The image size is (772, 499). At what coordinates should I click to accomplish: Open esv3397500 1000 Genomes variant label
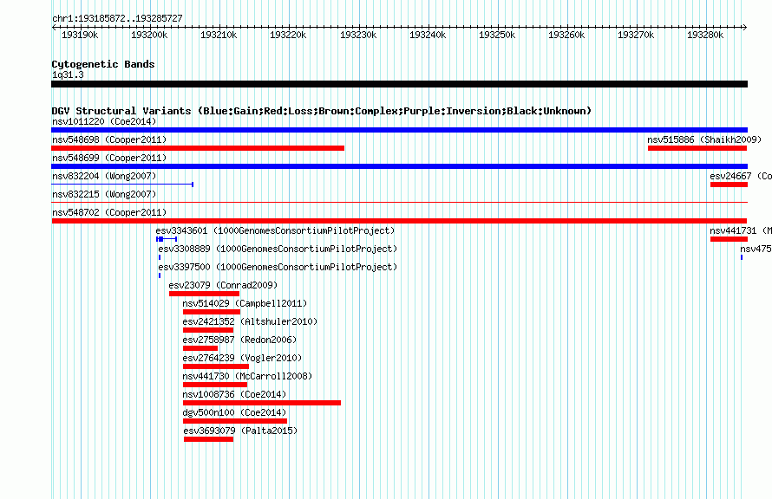click(x=278, y=267)
